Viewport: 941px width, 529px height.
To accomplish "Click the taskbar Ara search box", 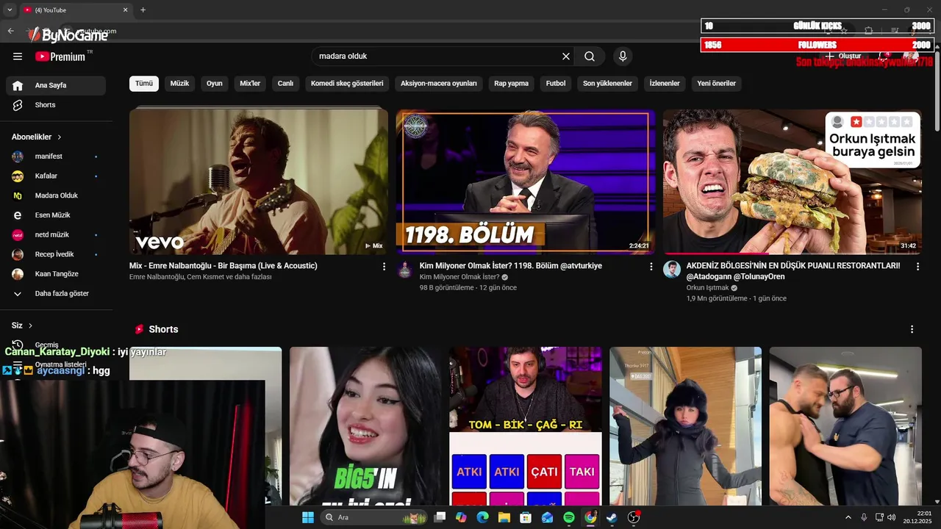I will (x=373, y=517).
